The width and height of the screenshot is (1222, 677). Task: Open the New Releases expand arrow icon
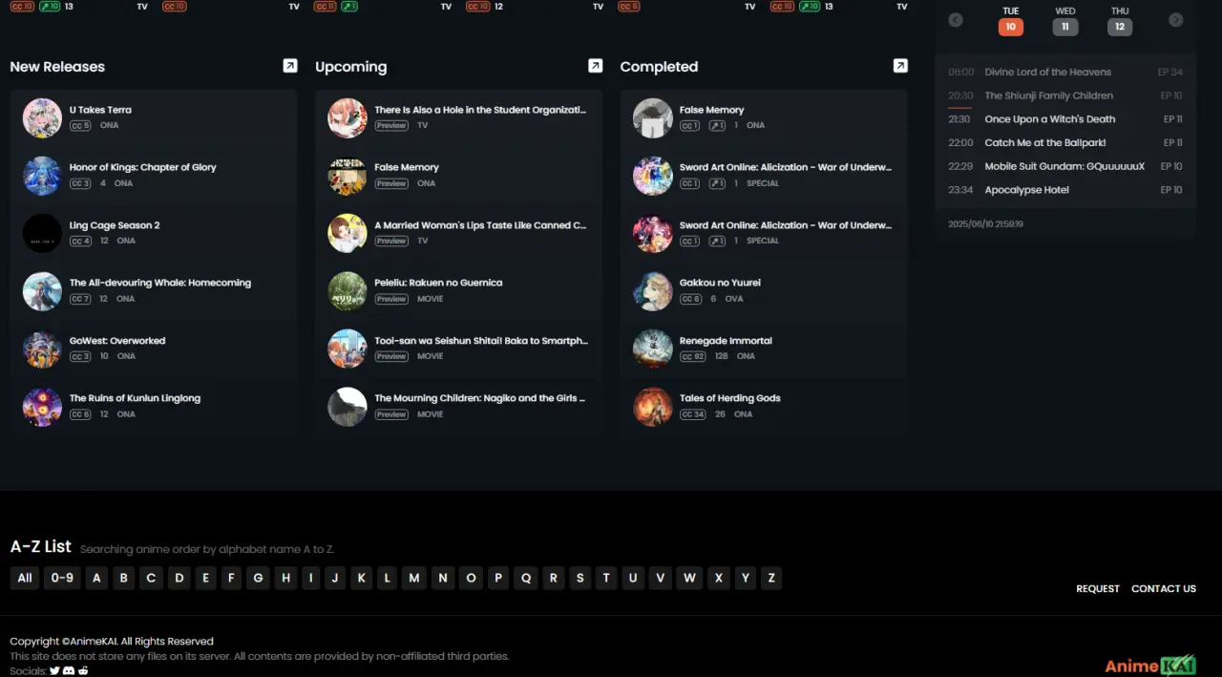point(290,66)
